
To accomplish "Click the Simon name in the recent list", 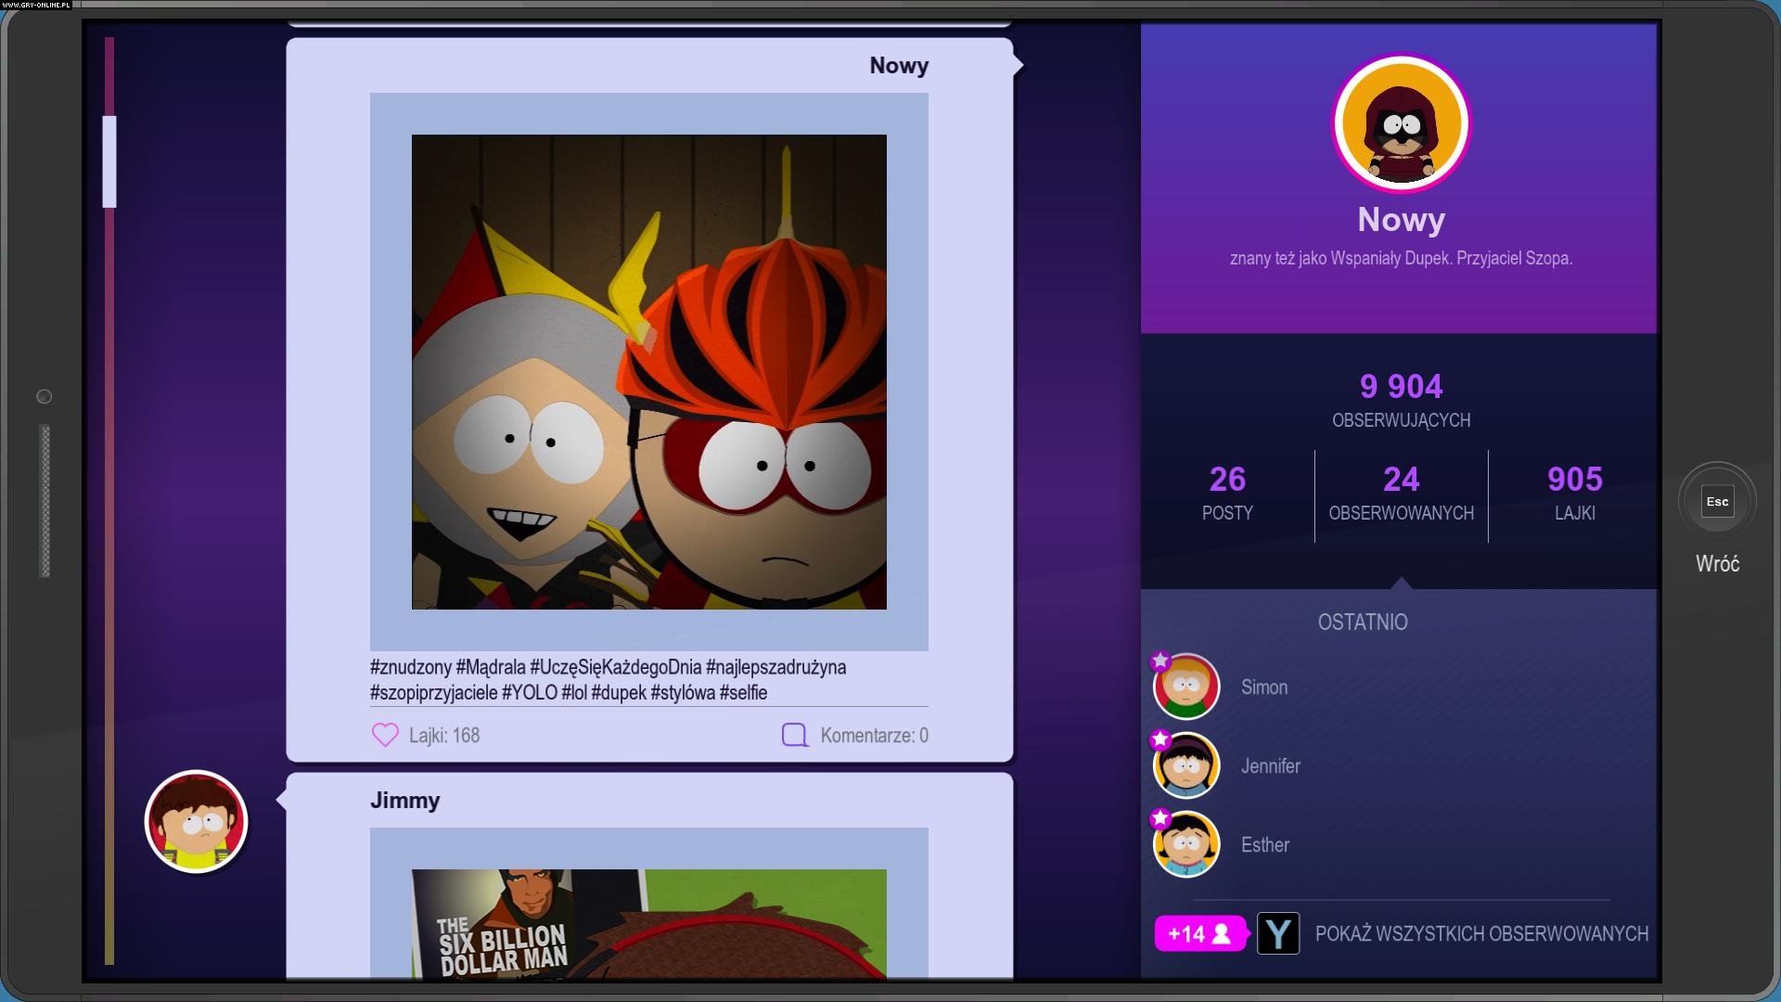I will (x=1264, y=687).
